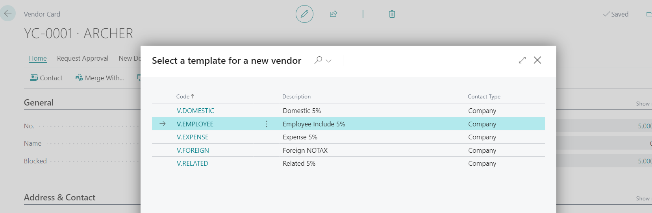This screenshot has width=652, height=213.
Task: Choose the V.RELATED template
Action: tap(193, 163)
